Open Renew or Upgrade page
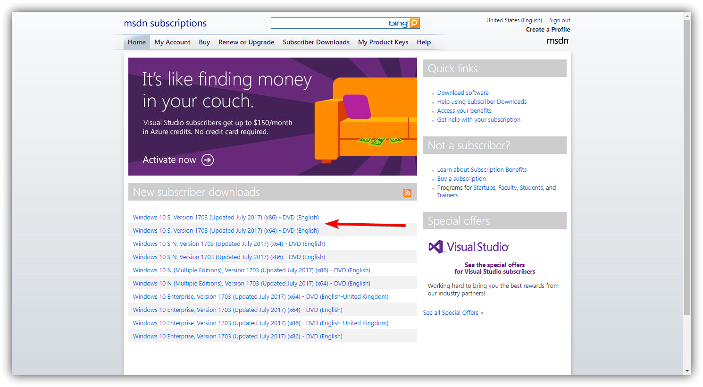Viewport: 703px width, 387px height. click(x=246, y=42)
